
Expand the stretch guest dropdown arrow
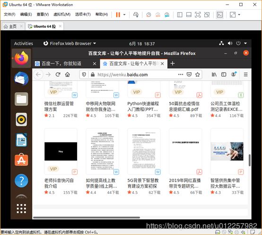(x=239, y=15)
